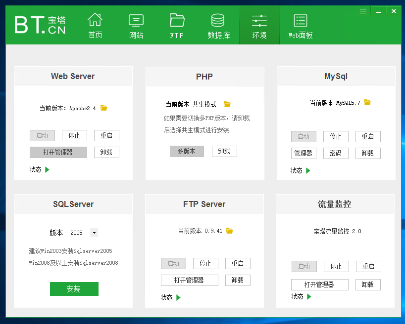Stop MySql with 停止
The width and height of the screenshot is (405, 324).
(x=336, y=137)
